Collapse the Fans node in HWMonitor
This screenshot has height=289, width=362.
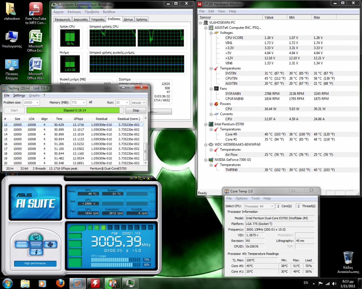(211, 89)
